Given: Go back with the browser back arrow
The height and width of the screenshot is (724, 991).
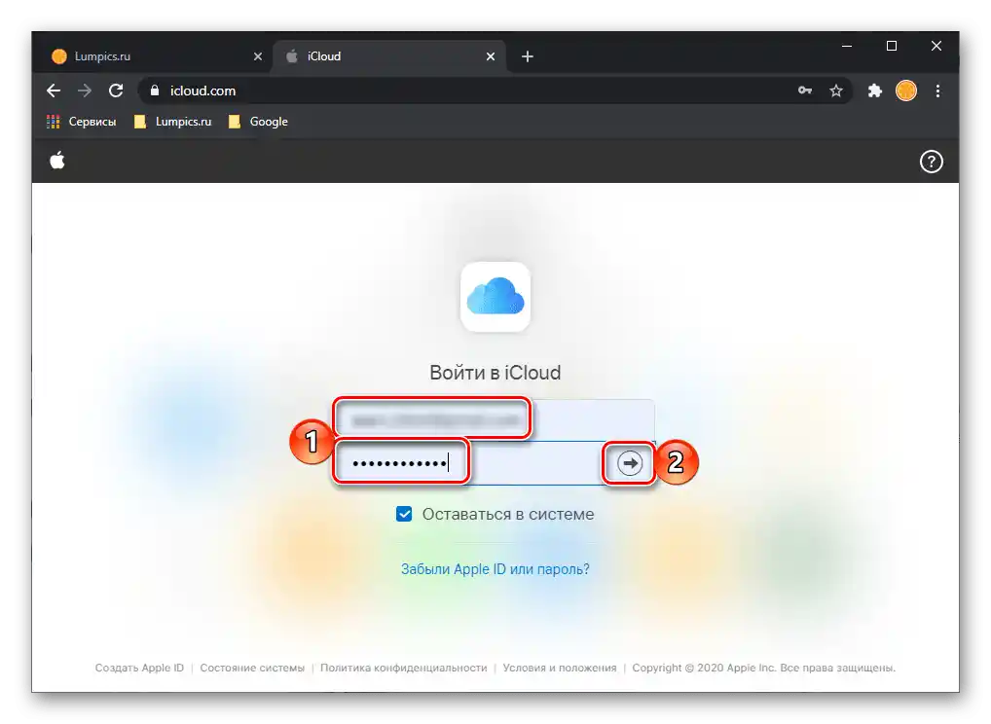Looking at the screenshot, I should (x=54, y=90).
